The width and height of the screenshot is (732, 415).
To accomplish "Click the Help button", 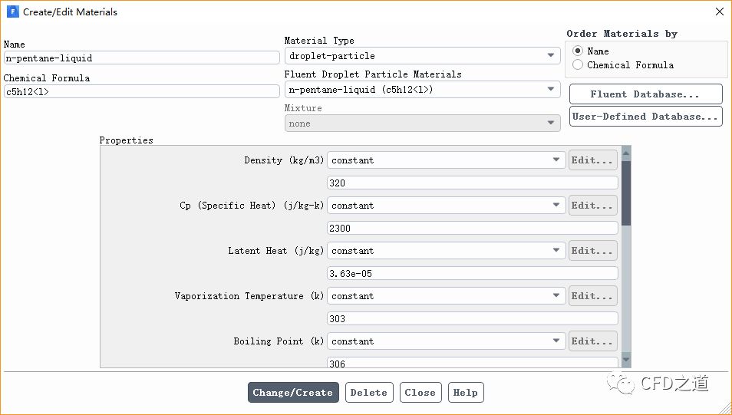I will (x=466, y=393).
